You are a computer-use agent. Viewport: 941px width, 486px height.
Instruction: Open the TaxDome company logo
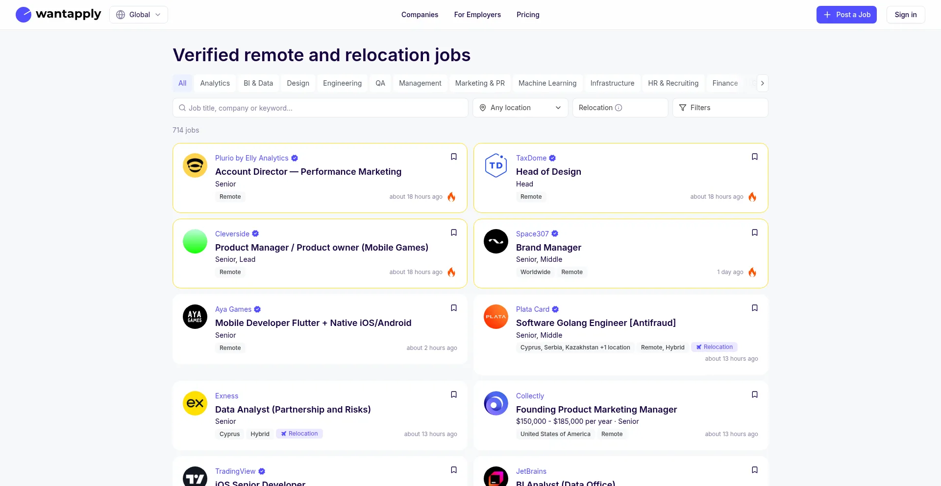pyautogui.click(x=496, y=165)
